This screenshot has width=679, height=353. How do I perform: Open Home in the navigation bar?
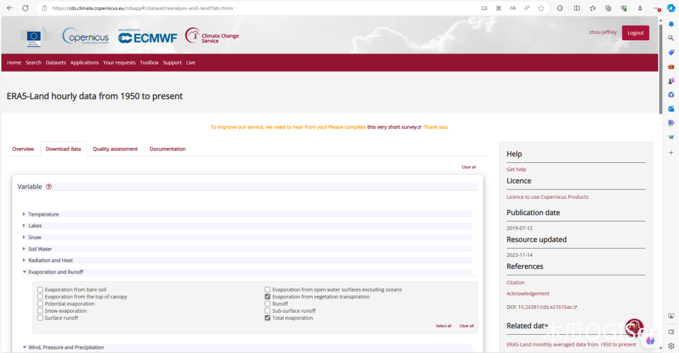(14, 62)
